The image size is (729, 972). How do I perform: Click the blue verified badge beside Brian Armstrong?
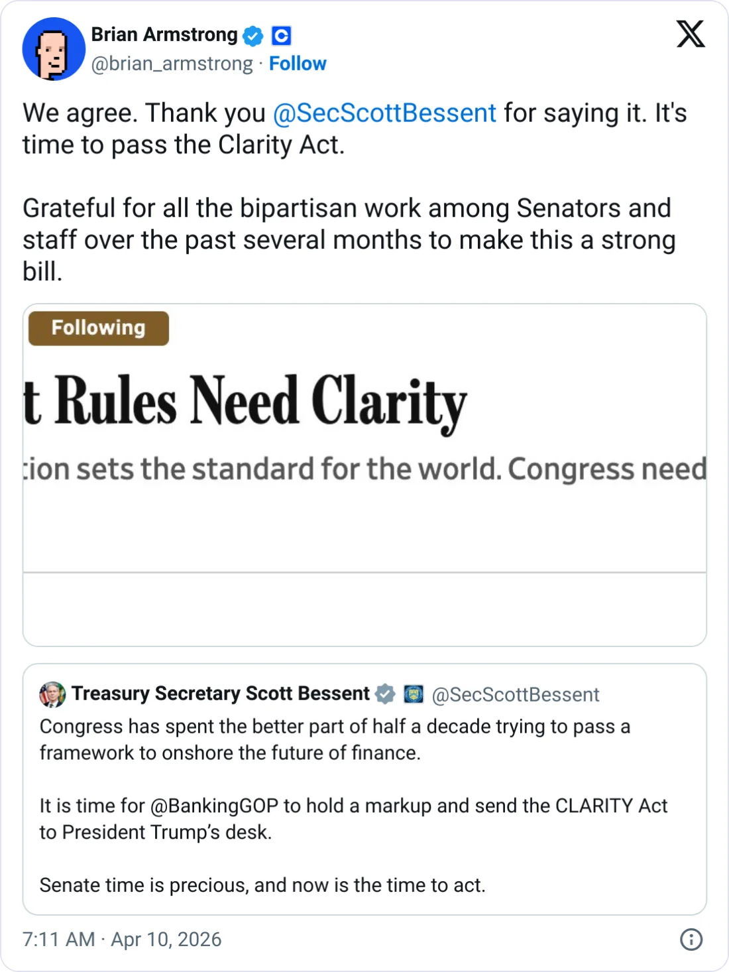tap(252, 36)
